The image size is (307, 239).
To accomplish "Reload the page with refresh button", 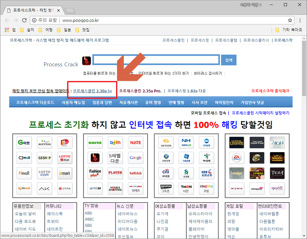I will 24,20.
